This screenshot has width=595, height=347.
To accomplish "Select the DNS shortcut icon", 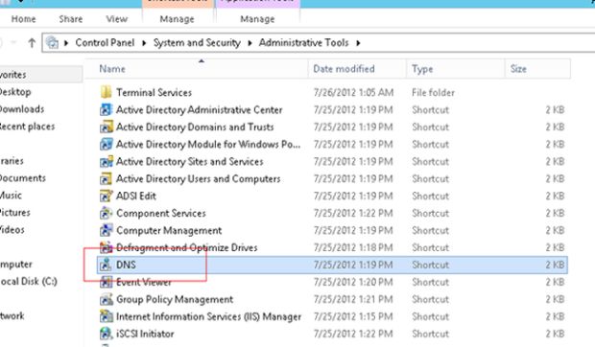I will [106, 265].
